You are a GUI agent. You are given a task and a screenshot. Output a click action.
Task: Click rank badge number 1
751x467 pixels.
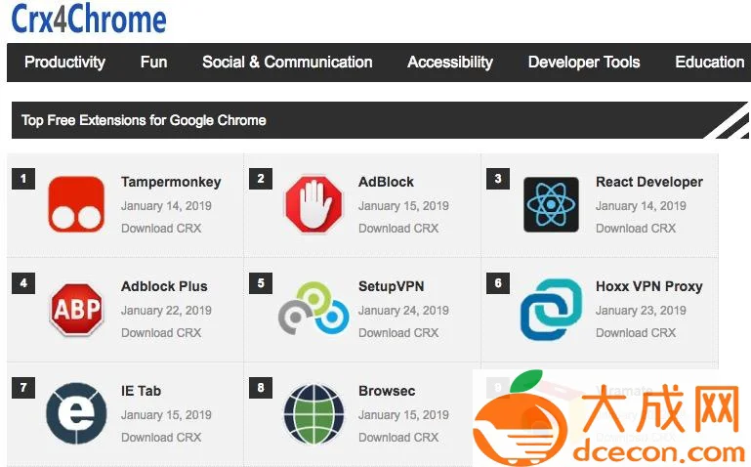click(x=23, y=179)
